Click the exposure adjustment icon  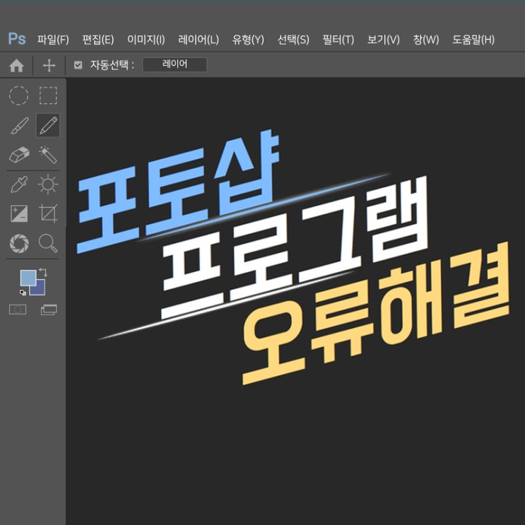coord(19,213)
